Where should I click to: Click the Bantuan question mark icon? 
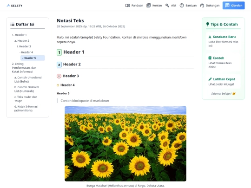(x=182, y=6)
